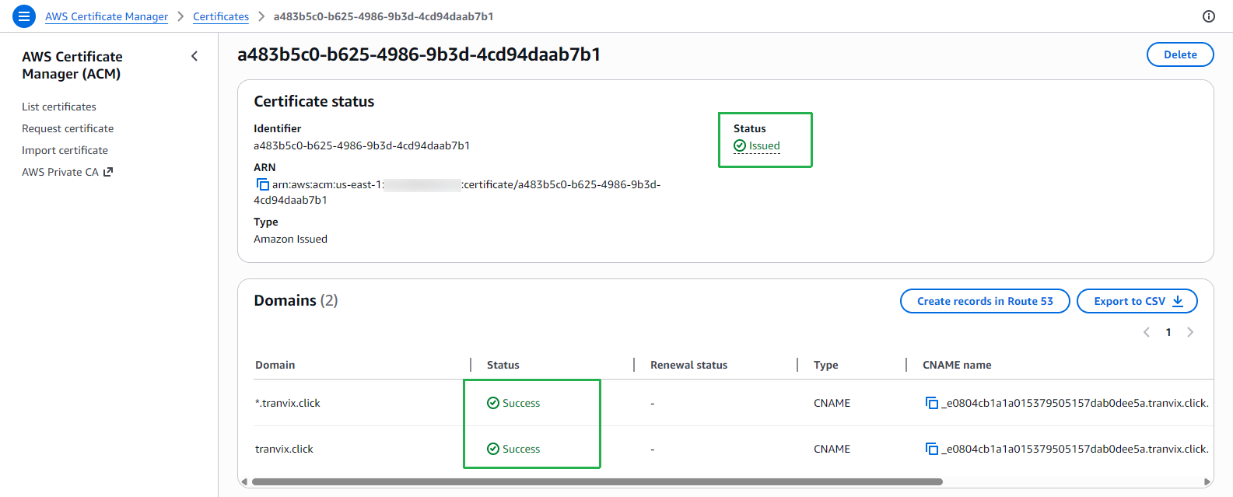
Task: Open the hamburger navigation menu icon
Action: [24, 16]
